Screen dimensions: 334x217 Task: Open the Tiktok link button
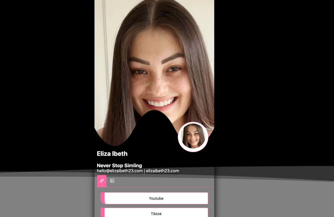(154, 213)
